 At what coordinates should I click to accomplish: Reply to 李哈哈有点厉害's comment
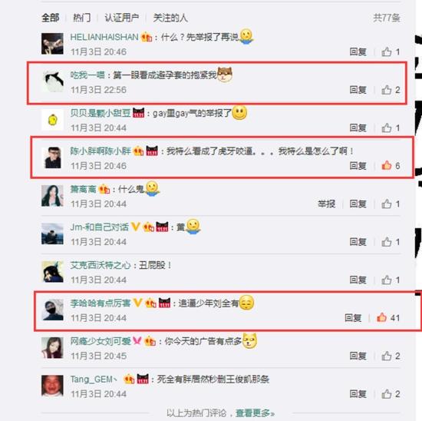[353, 318]
